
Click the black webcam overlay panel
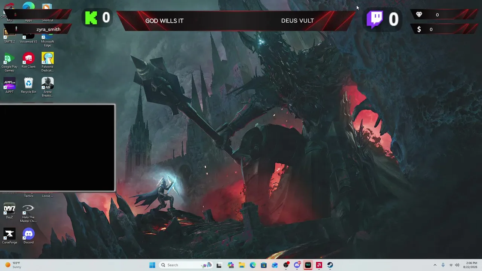[x=57, y=148]
